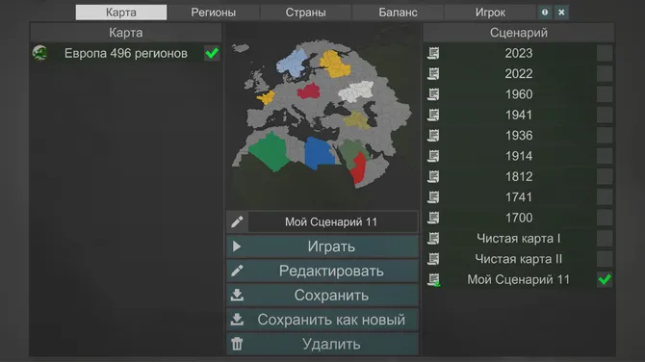Image resolution: width=645 pixels, height=362 pixels.
Task: Switch to the Карта tab
Action: point(121,13)
